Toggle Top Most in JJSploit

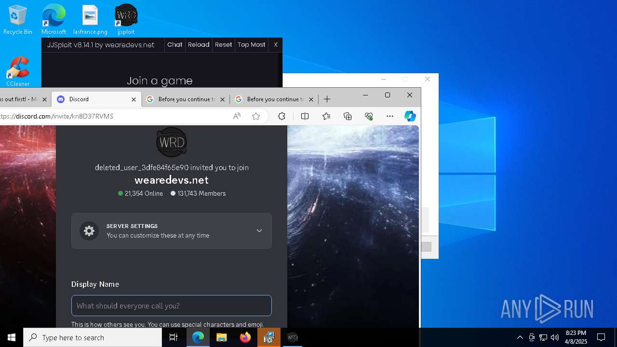pyautogui.click(x=251, y=45)
